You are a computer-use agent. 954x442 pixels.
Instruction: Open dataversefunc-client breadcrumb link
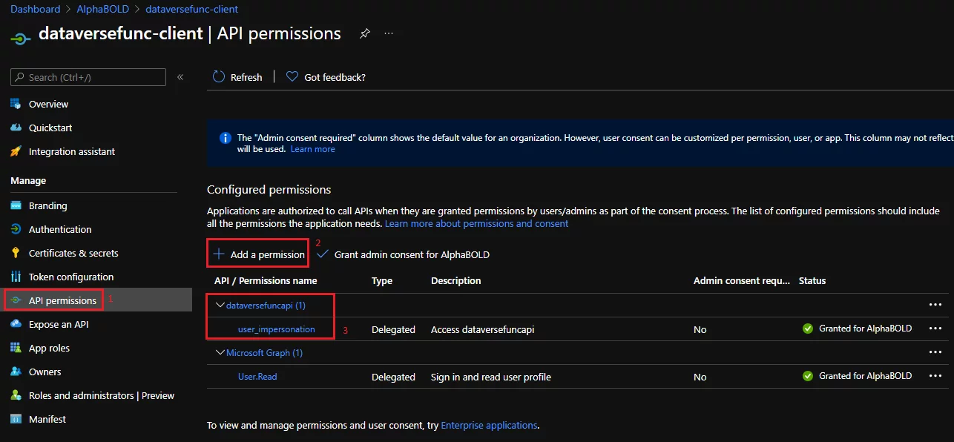point(192,9)
